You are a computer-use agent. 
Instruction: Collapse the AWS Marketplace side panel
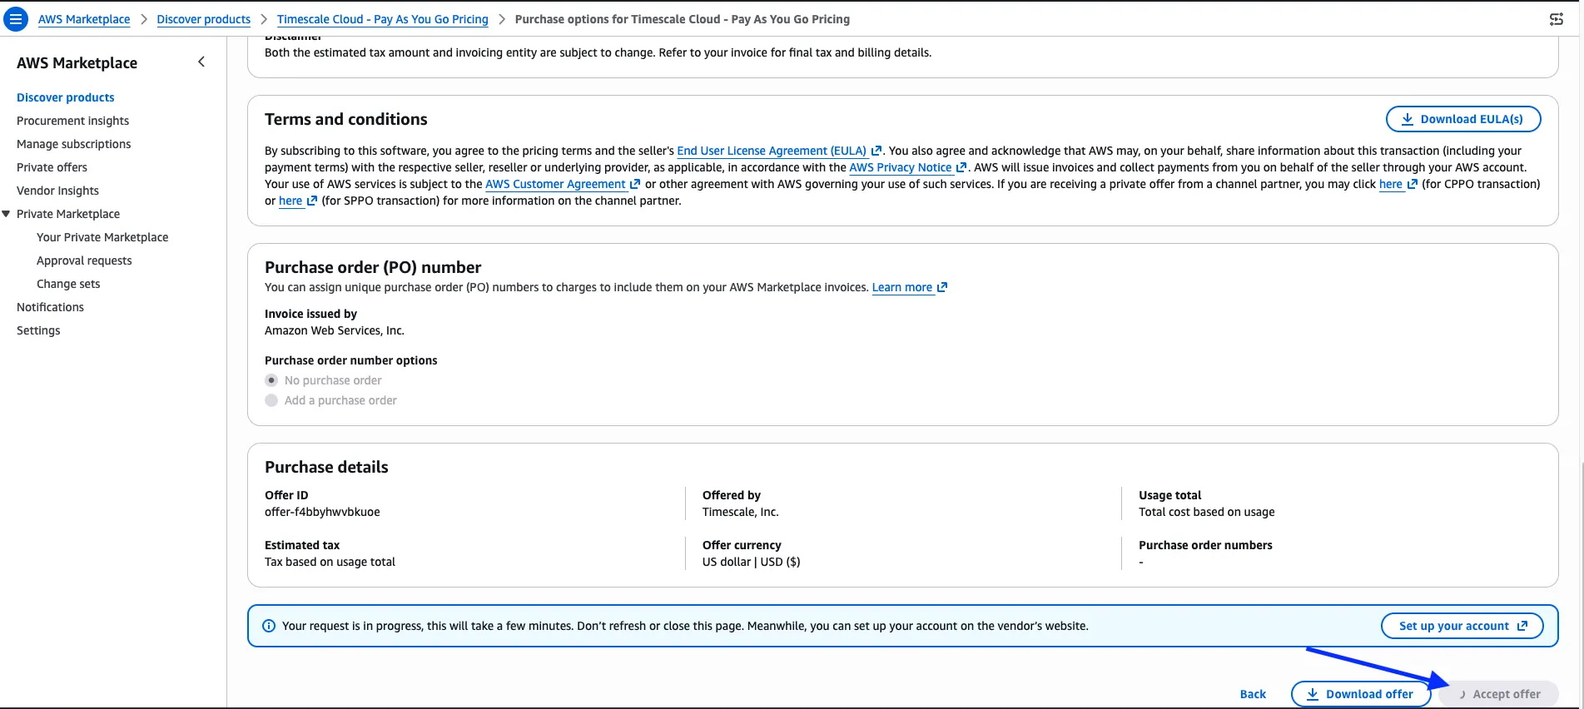(x=201, y=62)
